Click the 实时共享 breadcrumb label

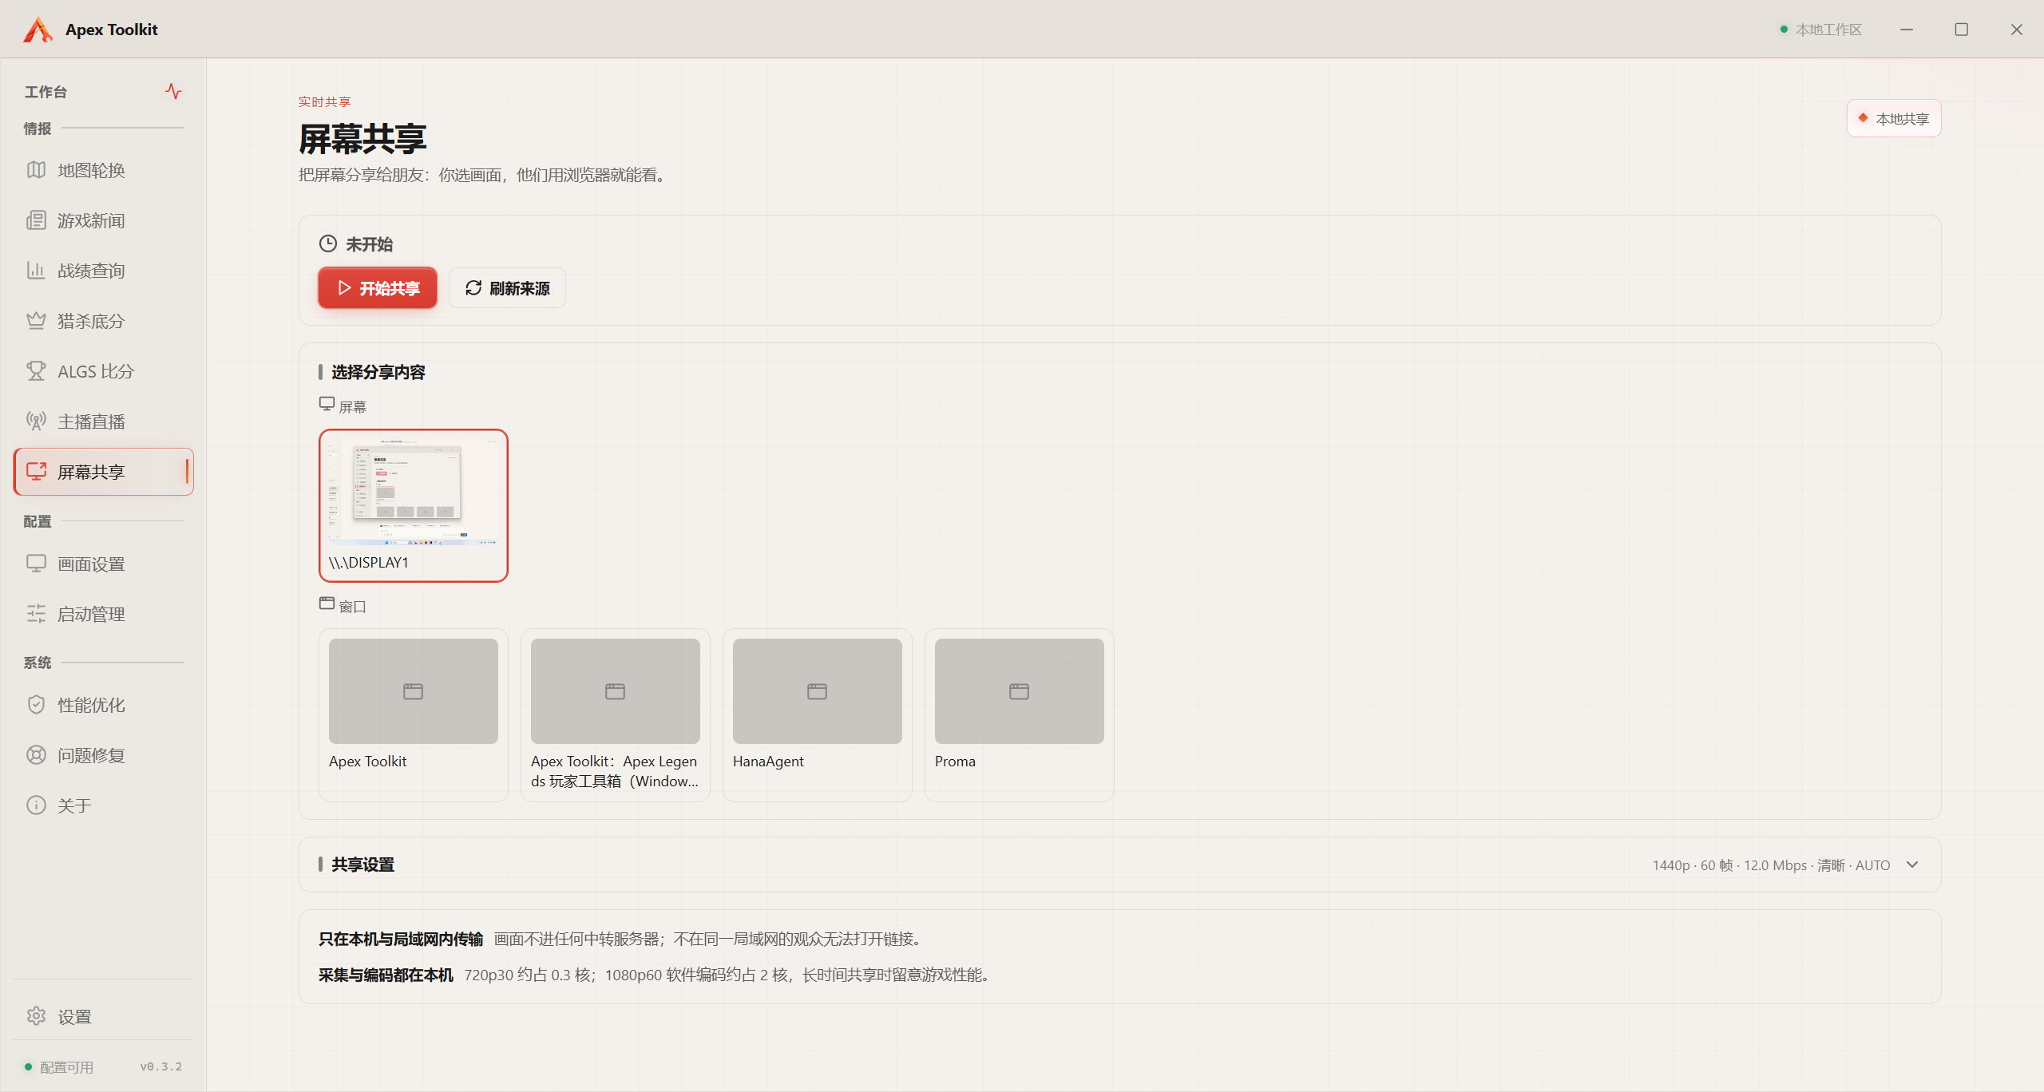(x=325, y=101)
